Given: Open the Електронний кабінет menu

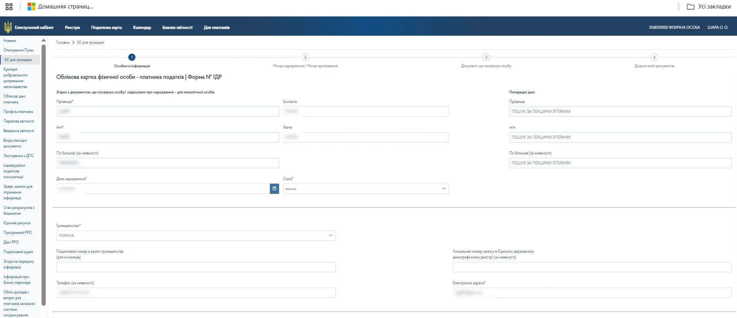Looking at the screenshot, I should 34,28.
